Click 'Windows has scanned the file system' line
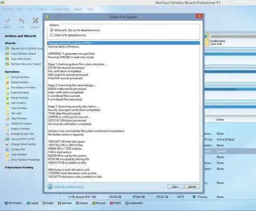 (x=87, y=131)
